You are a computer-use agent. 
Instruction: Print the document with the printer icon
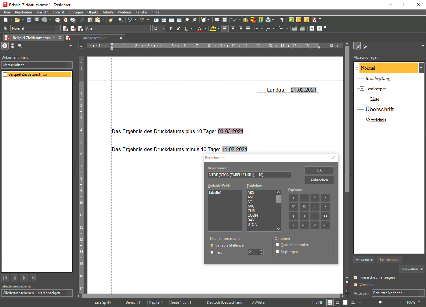click(57, 20)
